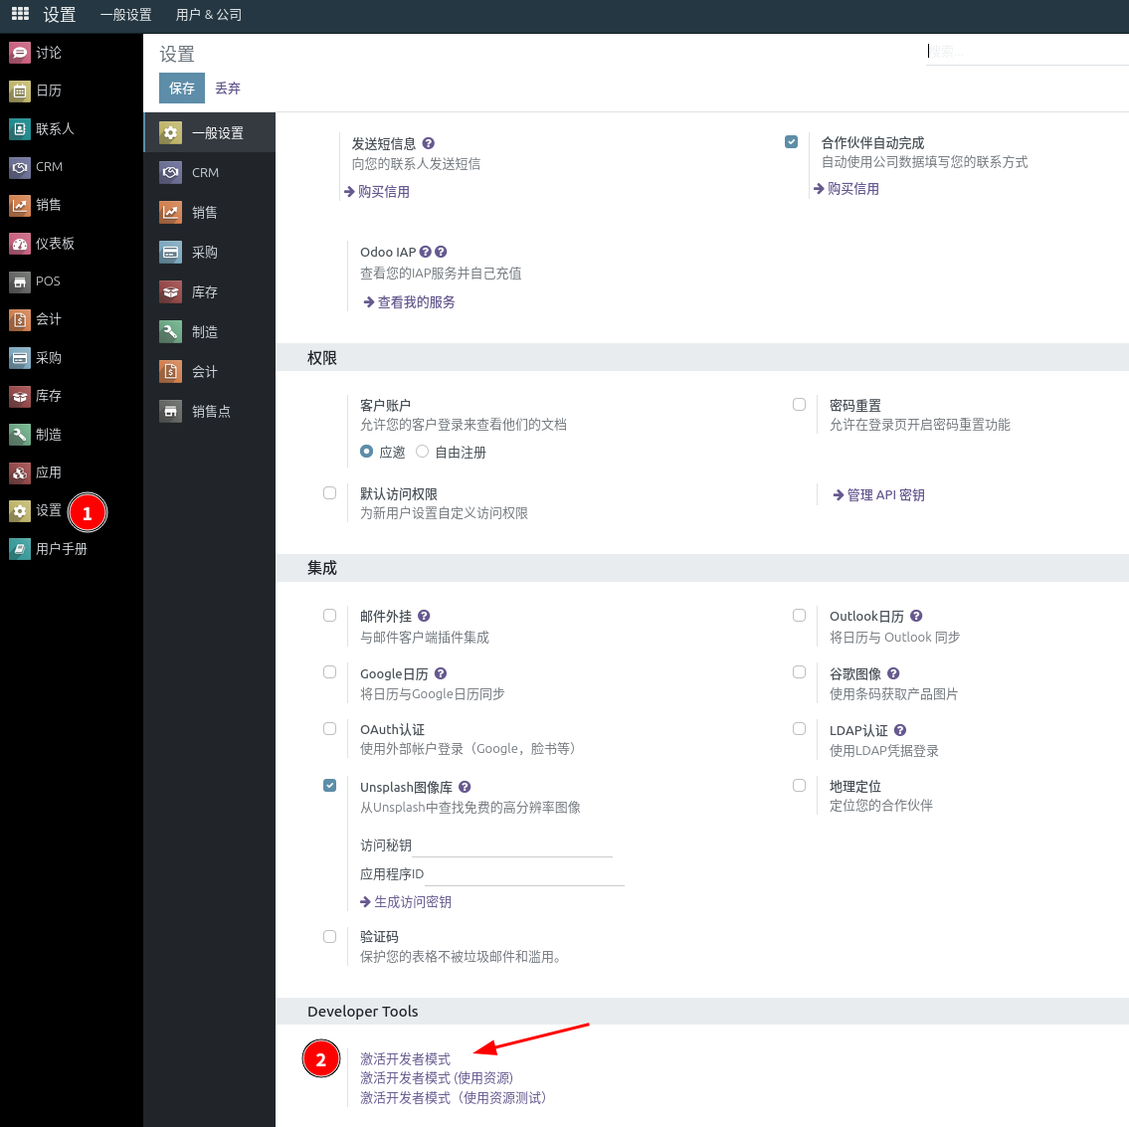Select the 制造 manufacturing settings section icon
The image size is (1129, 1127).
tap(171, 332)
